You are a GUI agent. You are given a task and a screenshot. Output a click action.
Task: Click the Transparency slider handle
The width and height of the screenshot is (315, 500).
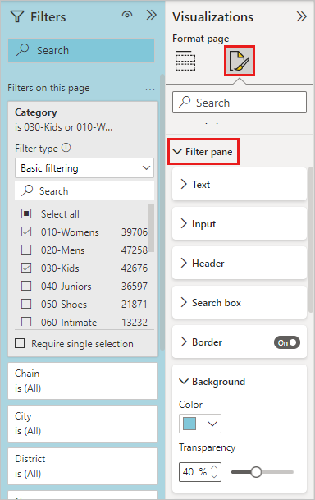(256, 471)
